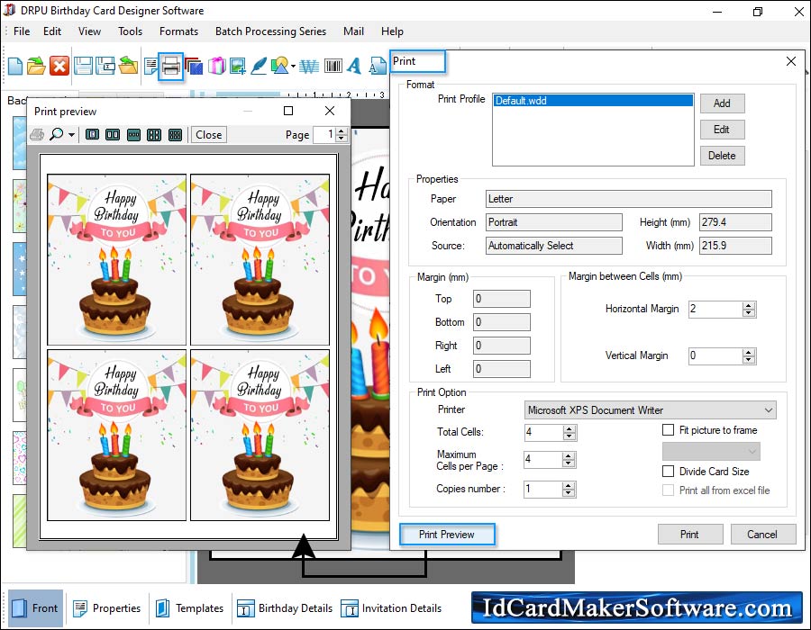Click the overlapping color squares background icon
Image resolution: width=811 pixels, height=630 pixels.
point(194,66)
